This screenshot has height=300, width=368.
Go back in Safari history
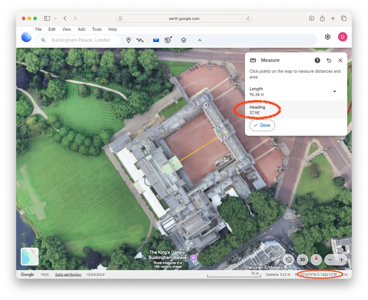[x=65, y=18]
